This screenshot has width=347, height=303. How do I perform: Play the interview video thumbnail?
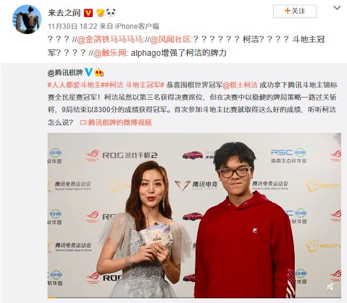tap(194, 215)
